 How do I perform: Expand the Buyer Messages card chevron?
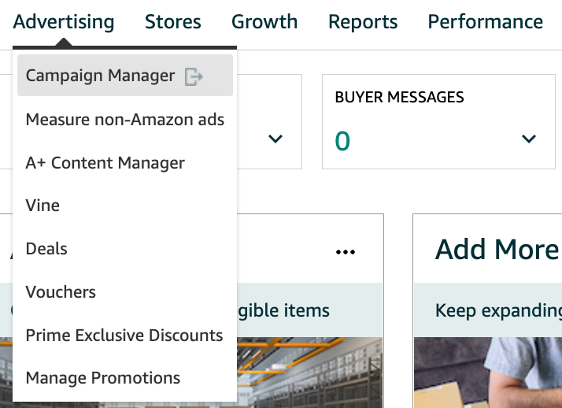pyautogui.click(x=529, y=139)
